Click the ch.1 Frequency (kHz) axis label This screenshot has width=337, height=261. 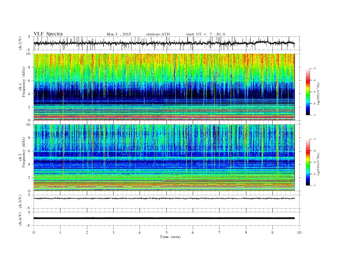click(22, 81)
